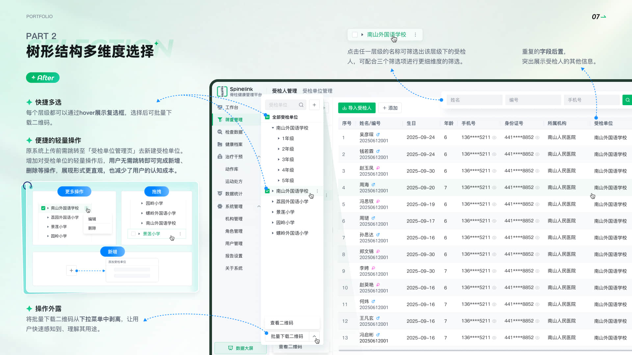Open three-dot menu in top 南山外国语学校 callout
This screenshot has height=355, width=632.
coord(415,35)
